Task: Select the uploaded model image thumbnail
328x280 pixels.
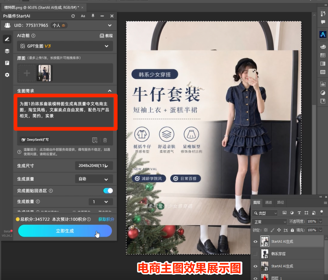Action: (x=44, y=73)
